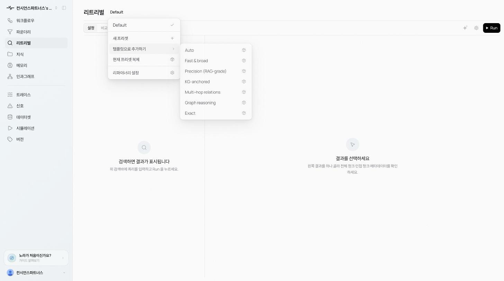Pick the Precision (RAG-grade) template
504x281 pixels.
216,71
